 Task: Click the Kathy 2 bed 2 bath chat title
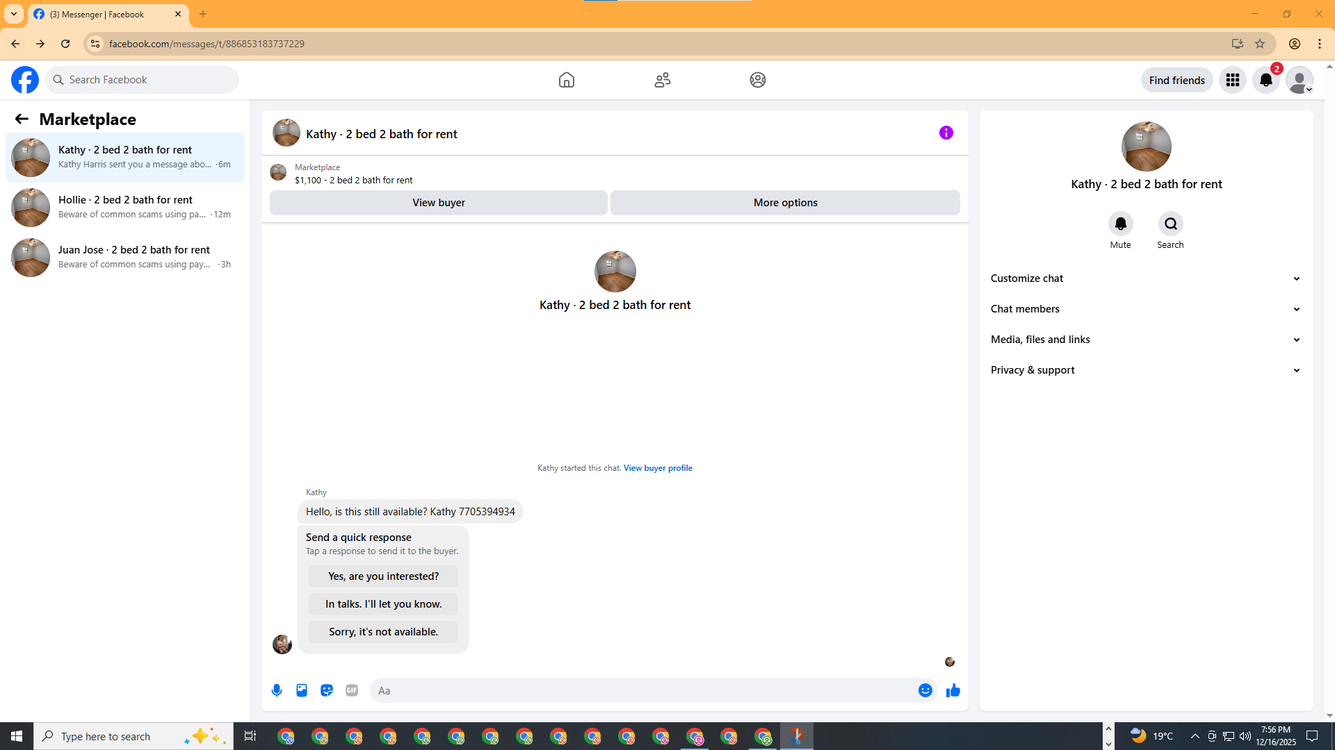click(x=382, y=134)
